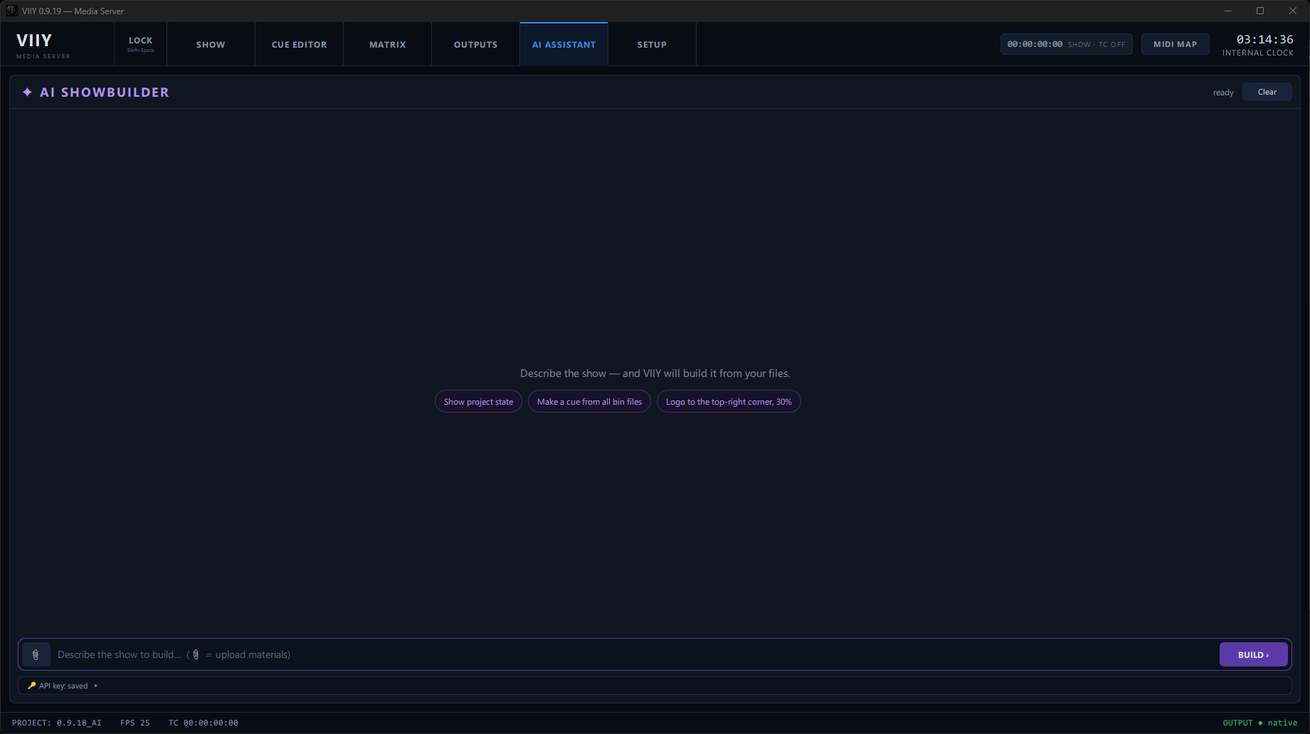1310x734 pixels.
Task: Click the 'ready' status text
Action: [x=1223, y=92]
